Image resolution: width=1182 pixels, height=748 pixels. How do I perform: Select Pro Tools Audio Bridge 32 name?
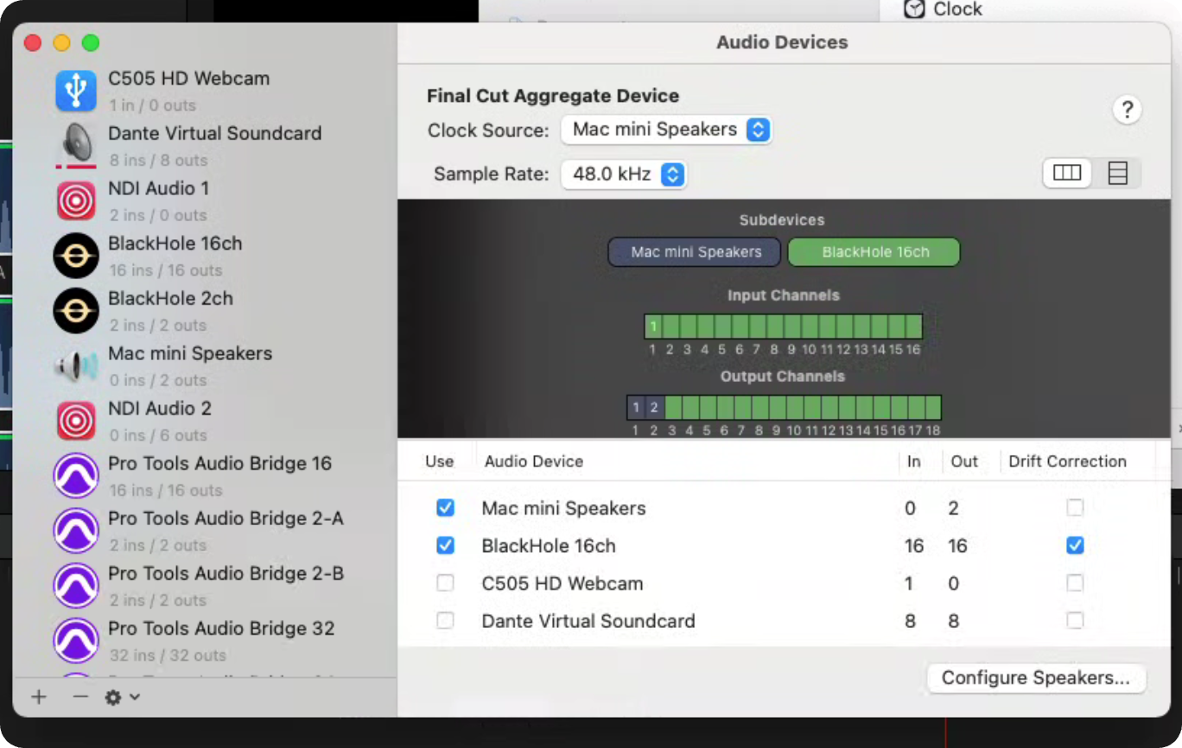pos(221,629)
